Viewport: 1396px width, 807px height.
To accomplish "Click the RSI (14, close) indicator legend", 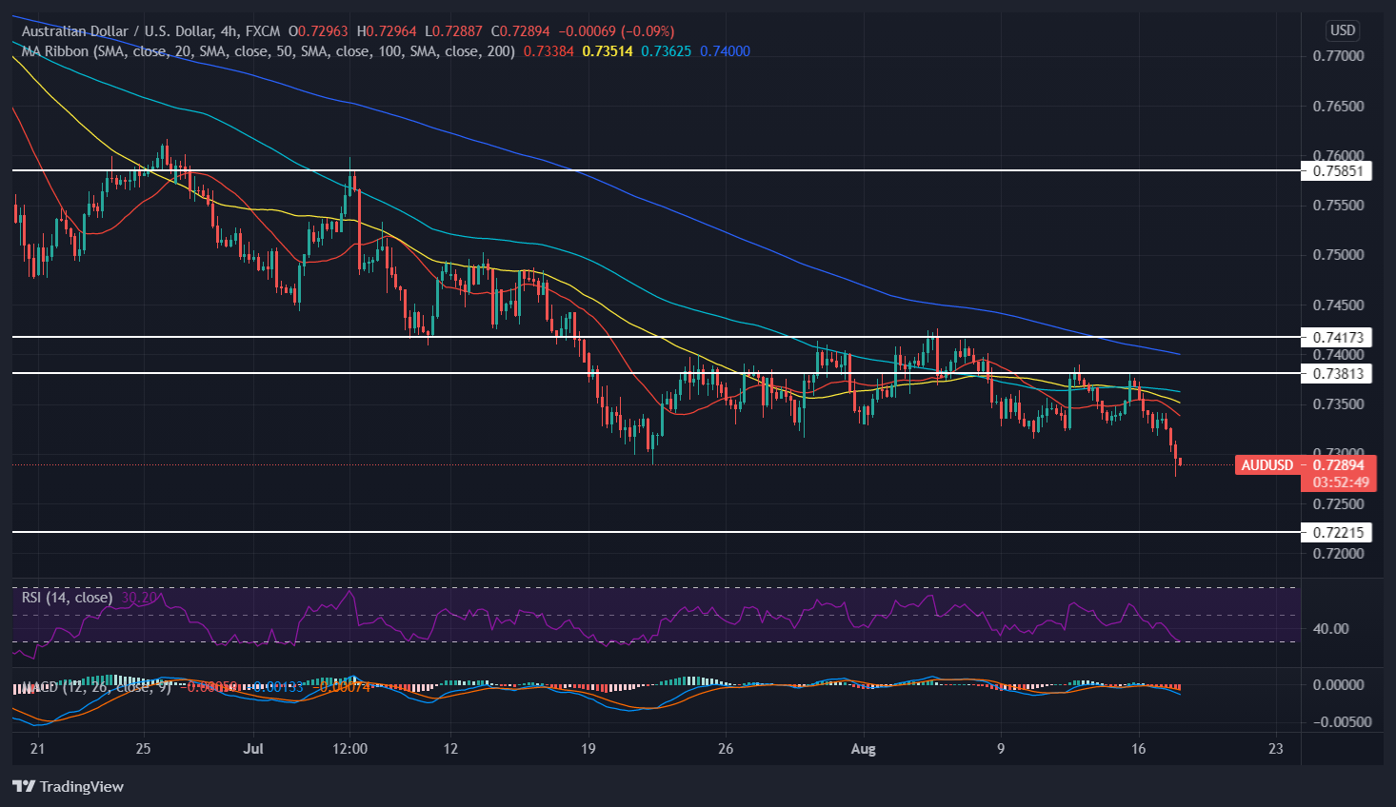I will pyautogui.click(x=68, y=598).
